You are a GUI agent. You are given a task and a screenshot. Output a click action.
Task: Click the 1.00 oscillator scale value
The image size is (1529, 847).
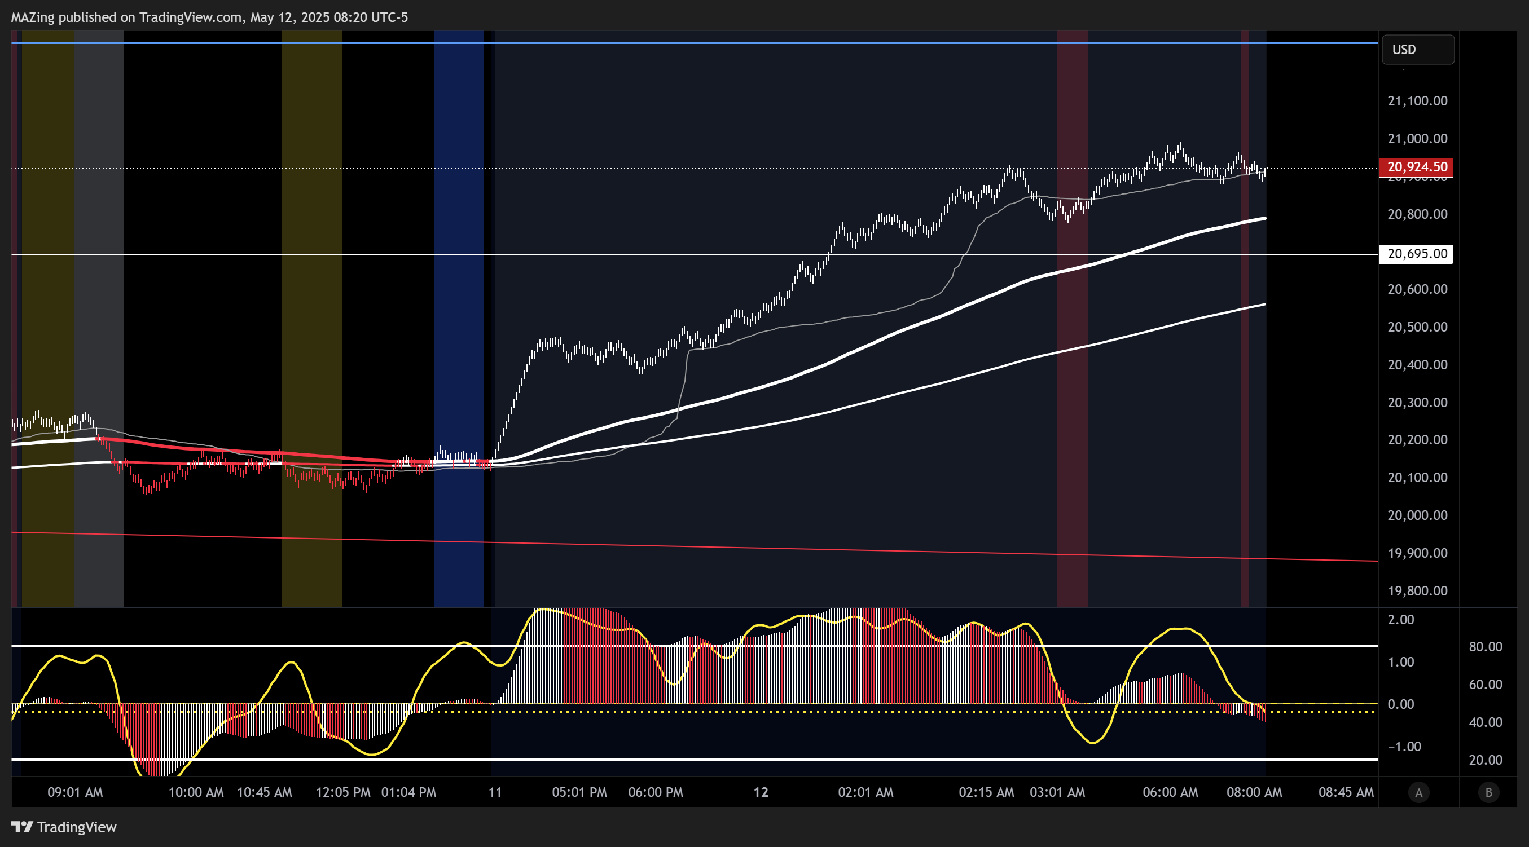click(1401, 662)
